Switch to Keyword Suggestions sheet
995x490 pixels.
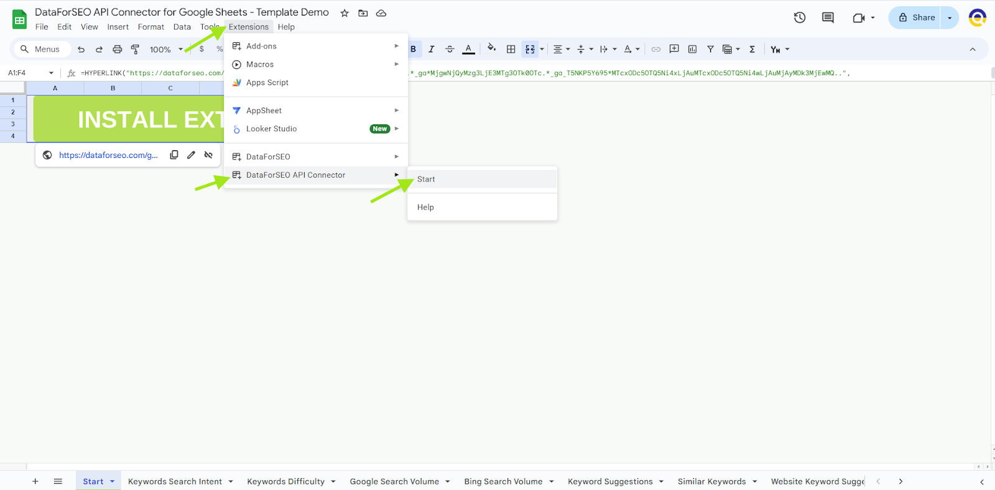tap(610, 481)
